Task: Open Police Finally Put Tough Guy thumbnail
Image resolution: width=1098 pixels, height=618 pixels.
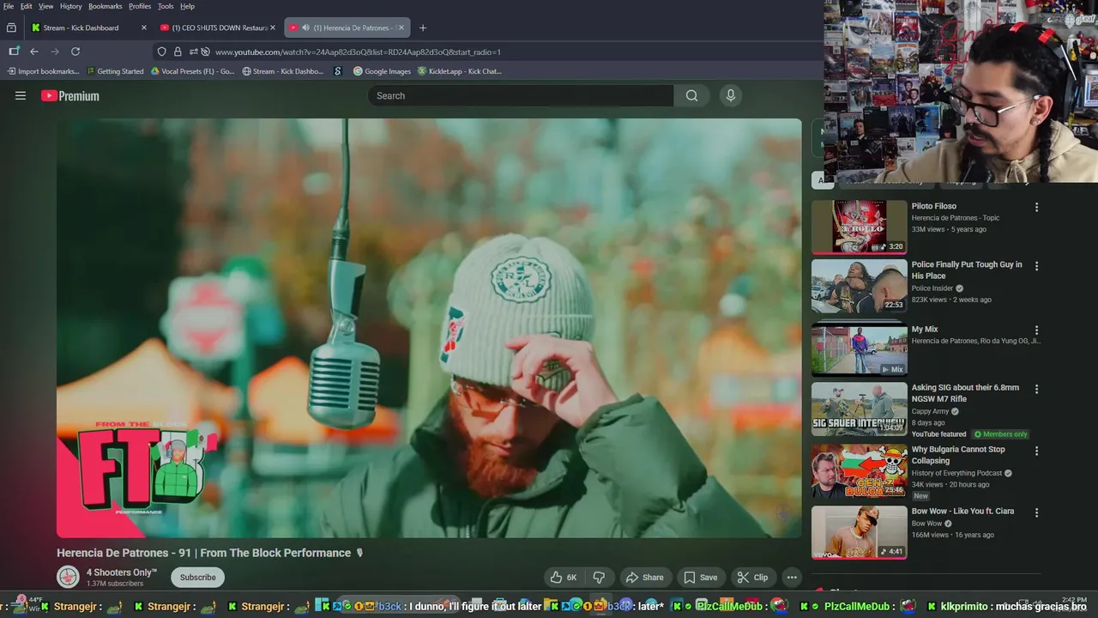Action: click(x=859, y=286)
